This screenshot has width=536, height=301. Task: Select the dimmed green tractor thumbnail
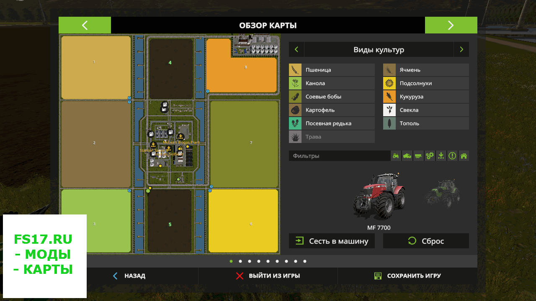(443, 193)
